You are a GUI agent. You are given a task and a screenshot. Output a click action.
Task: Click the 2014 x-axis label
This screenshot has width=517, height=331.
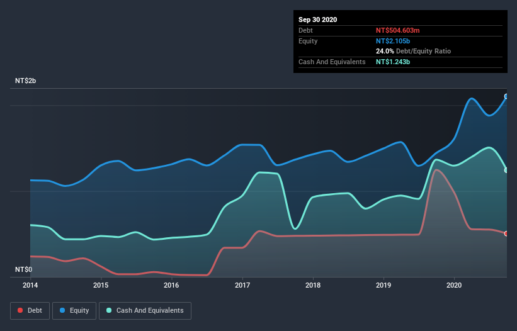pyautogui.click(x=30, y=285)
